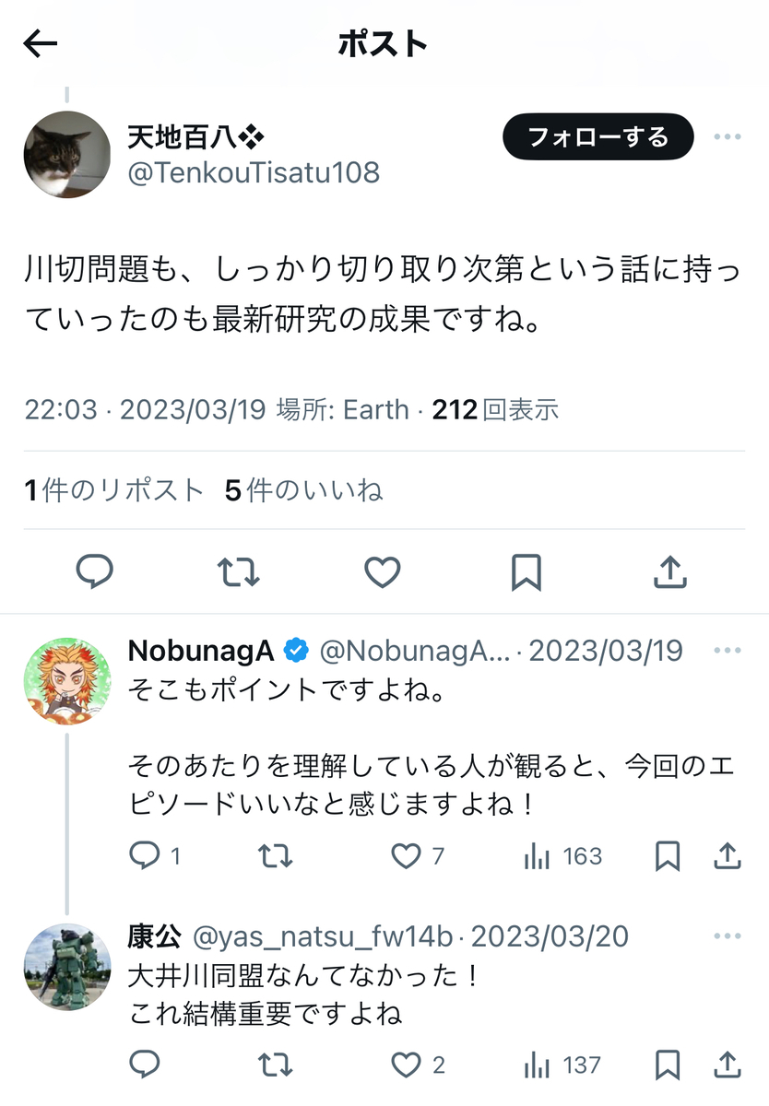Reply to the main post by 天地百八

(94, 572)
